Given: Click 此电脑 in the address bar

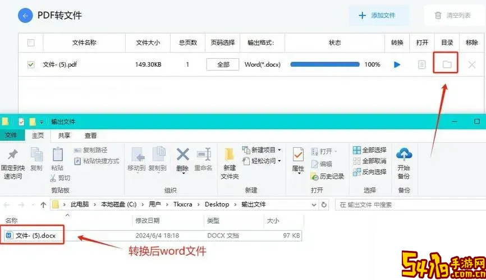Looking at the screenshot, I should coord(80,204).
